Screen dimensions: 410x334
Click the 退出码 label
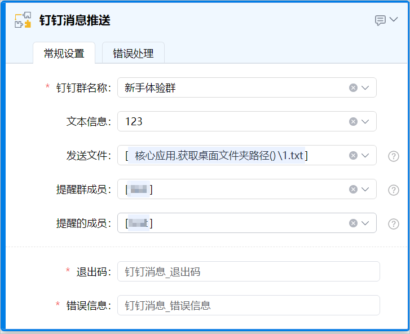(x=94, y=272)
